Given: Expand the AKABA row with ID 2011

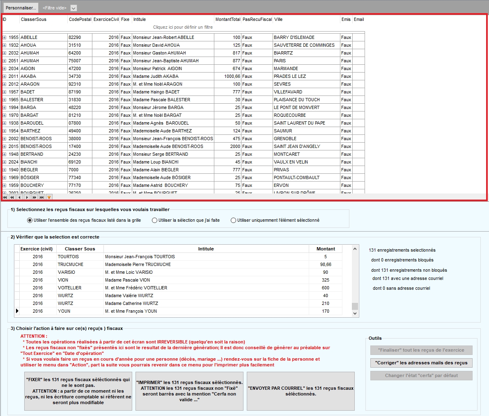Looking at the screenshot, I should click(x=5, y=77).
